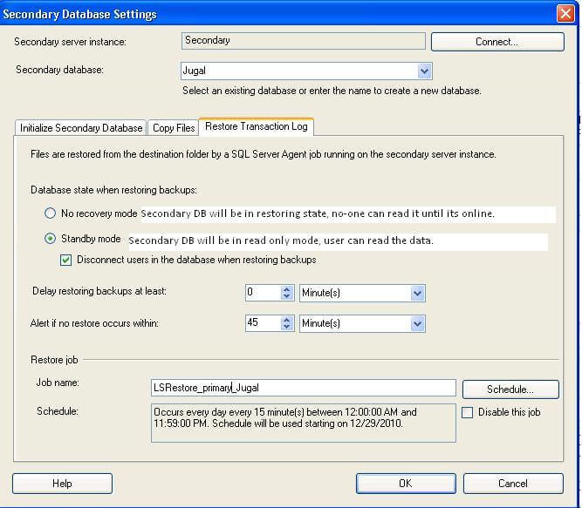Screen dimensions: 582x508
Task: Enable the Disable this job checkbox
Action: 468,412
